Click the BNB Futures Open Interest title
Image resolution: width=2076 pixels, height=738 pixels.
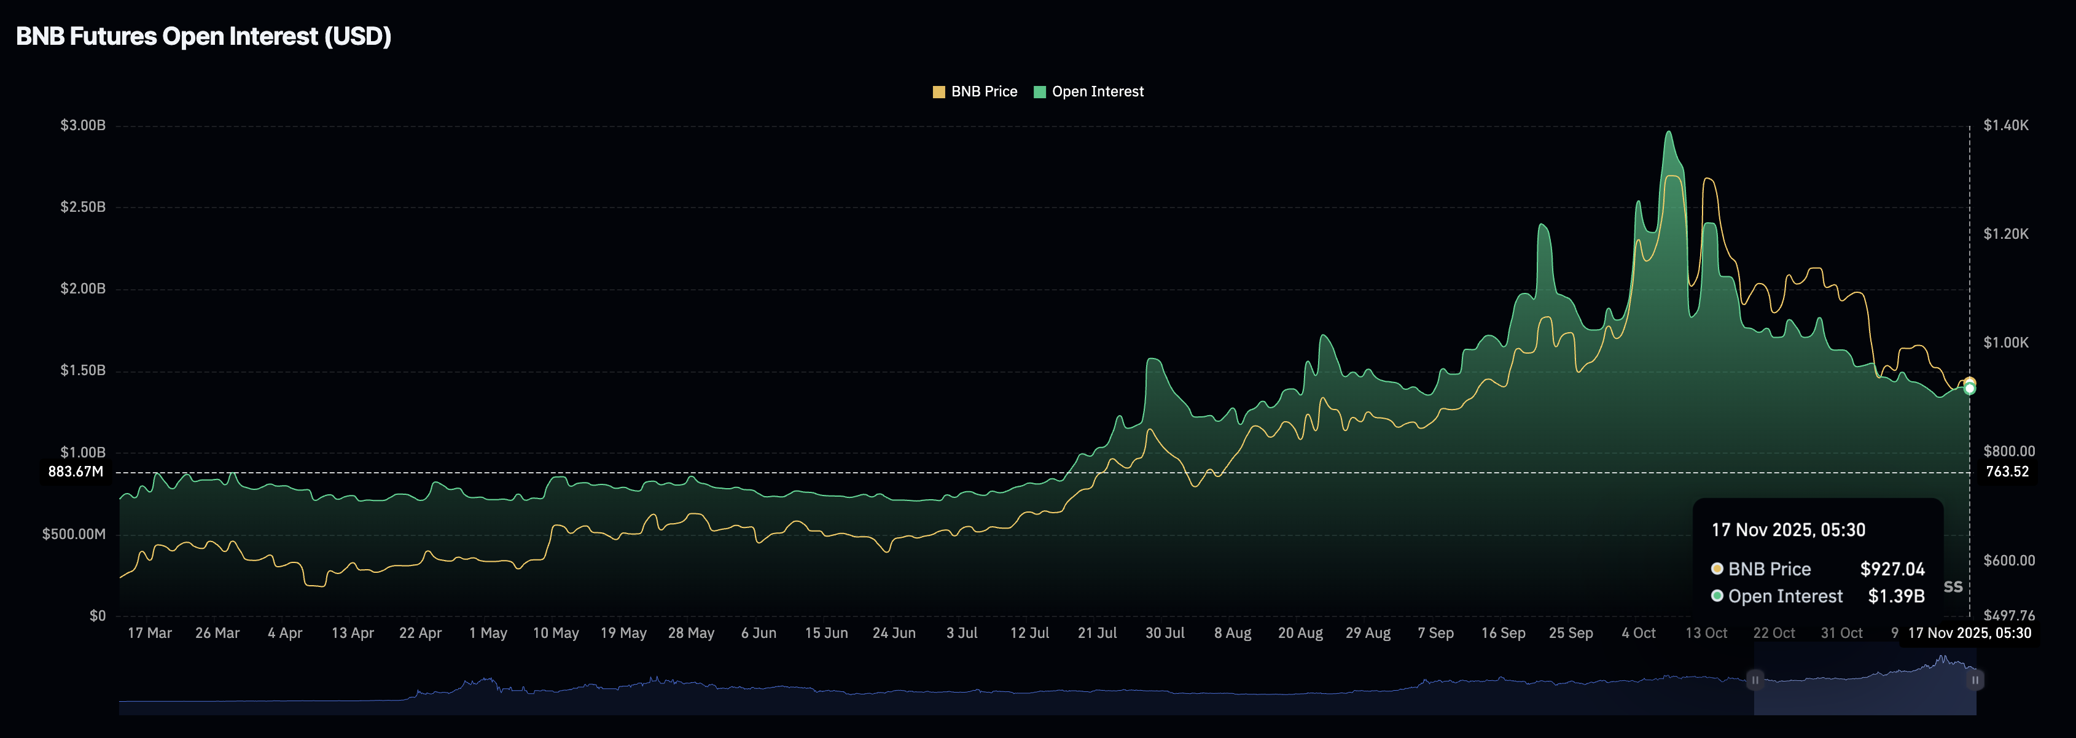204,36
